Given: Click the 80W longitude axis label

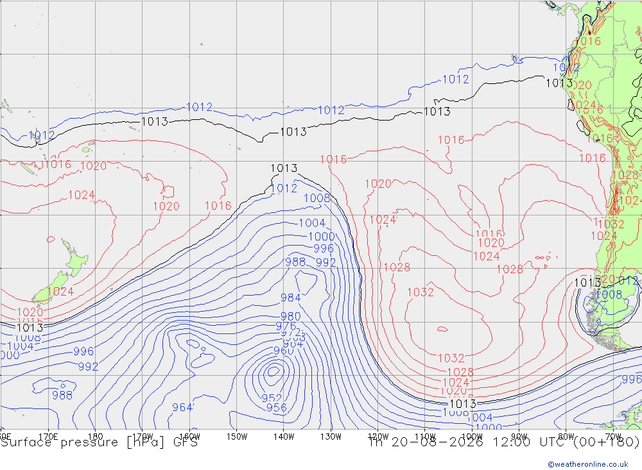Looking at the screenshot, I should (x=566, y=437).
